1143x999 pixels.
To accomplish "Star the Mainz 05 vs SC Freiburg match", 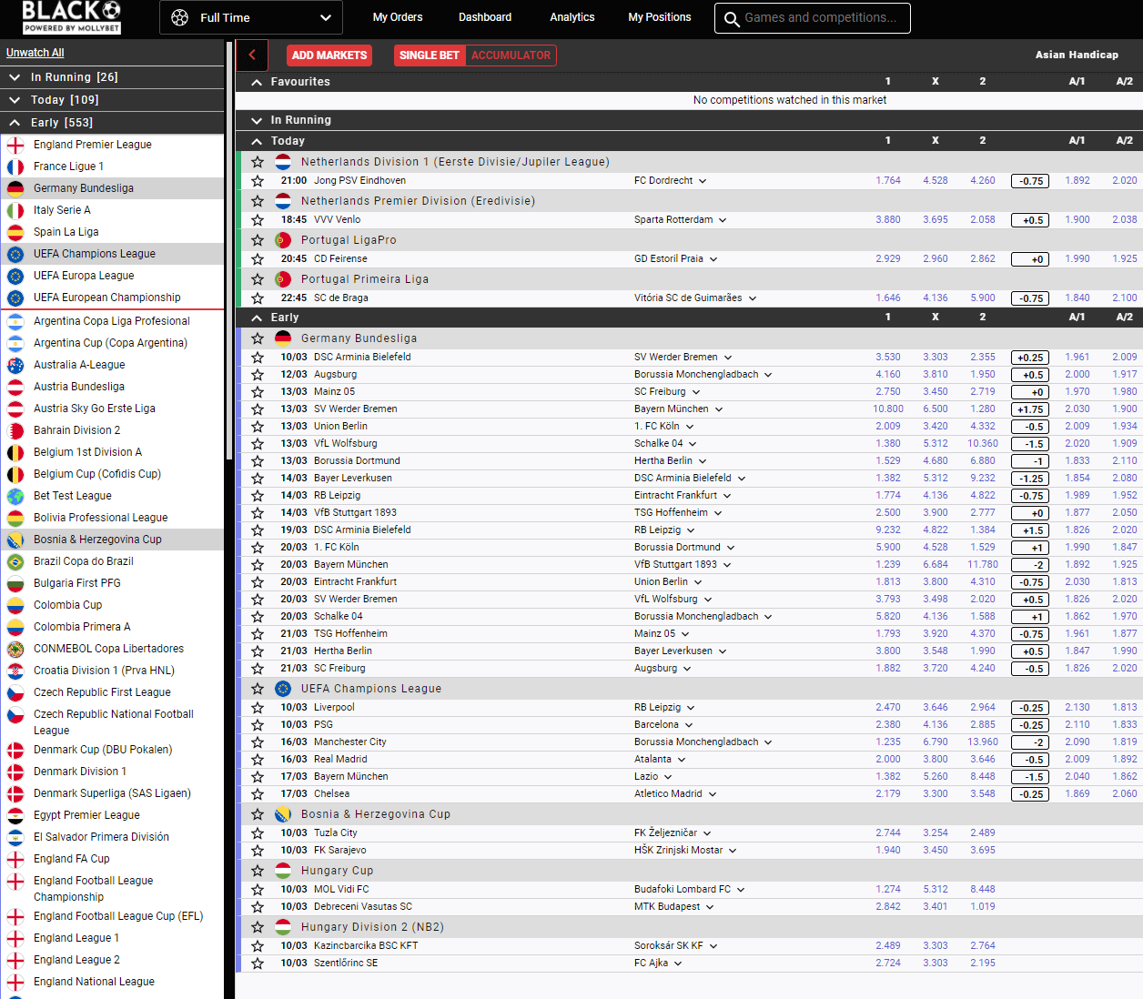I will point(258,392).
